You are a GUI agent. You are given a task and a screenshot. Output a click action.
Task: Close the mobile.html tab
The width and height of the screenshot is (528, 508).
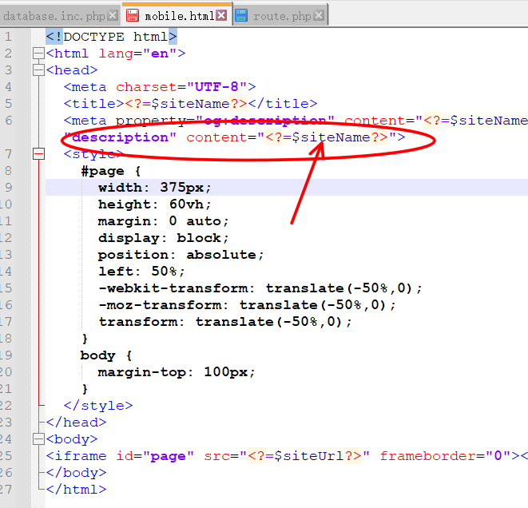coord(221,15)
